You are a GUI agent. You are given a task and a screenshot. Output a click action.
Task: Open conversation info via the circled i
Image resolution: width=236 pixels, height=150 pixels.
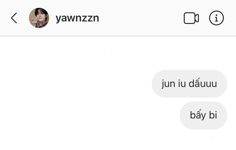pyautogui.click(x=216, y=18)
